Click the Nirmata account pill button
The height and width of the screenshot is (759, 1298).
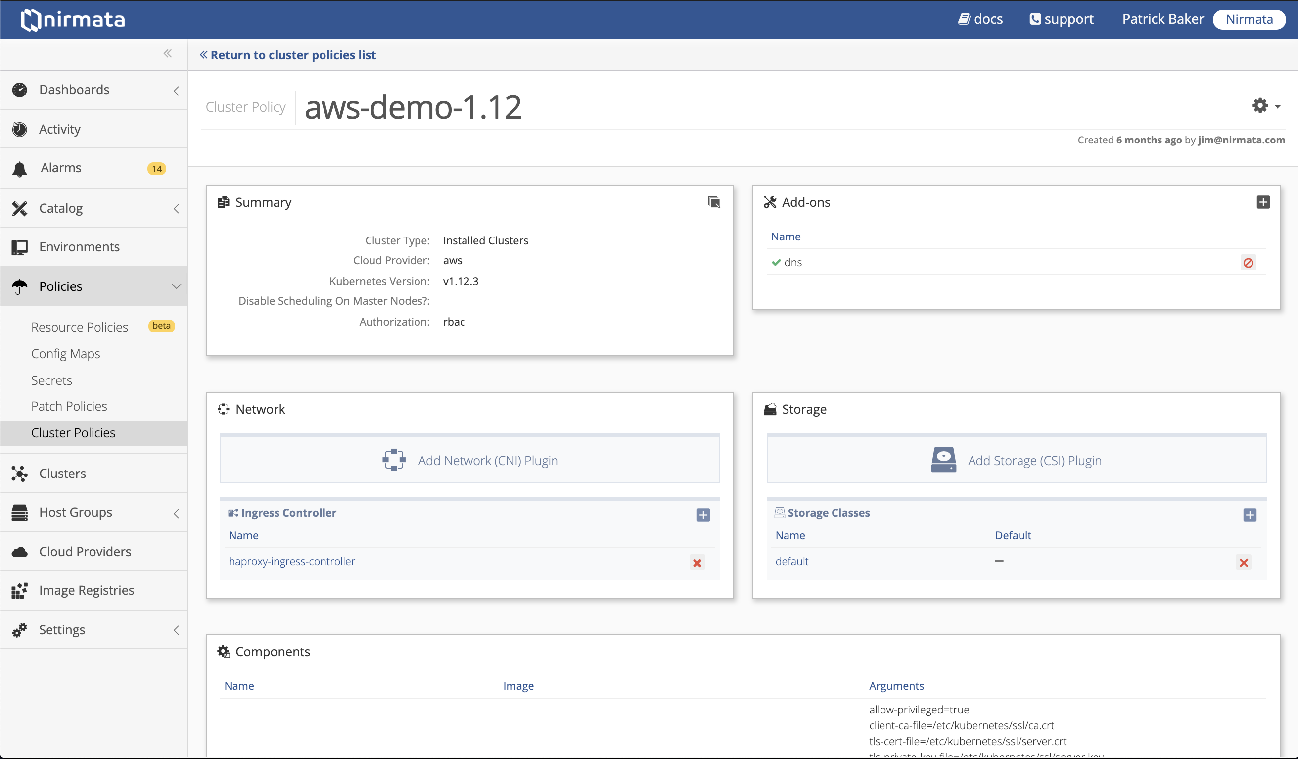(1249, 20)
